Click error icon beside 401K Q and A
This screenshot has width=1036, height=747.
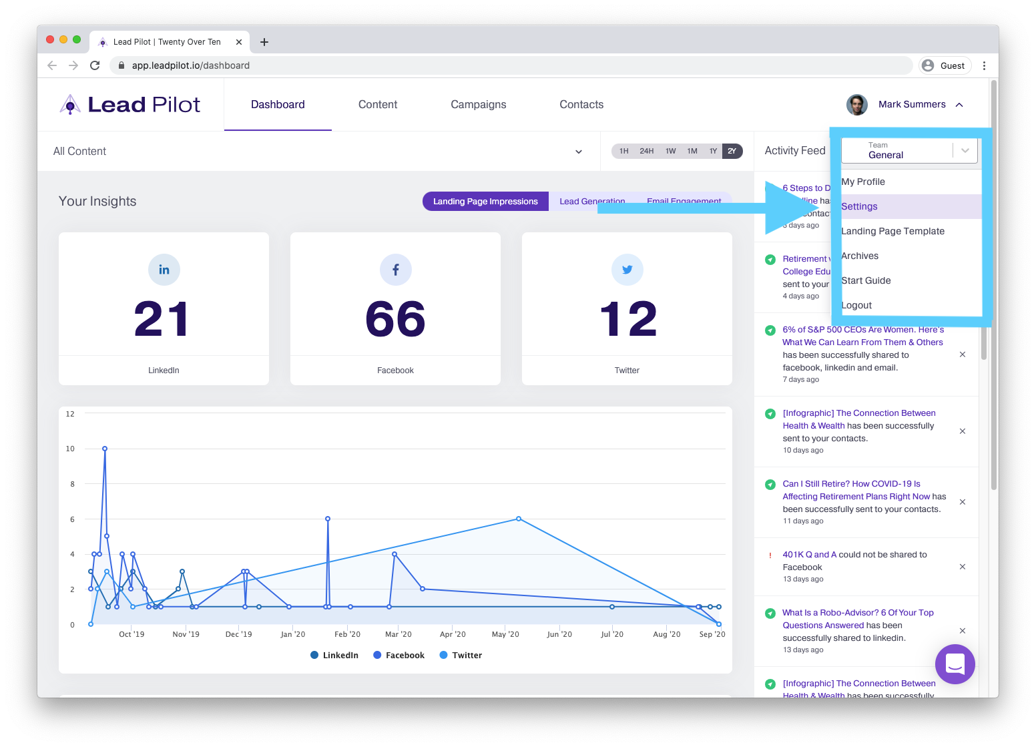point(770,555)
